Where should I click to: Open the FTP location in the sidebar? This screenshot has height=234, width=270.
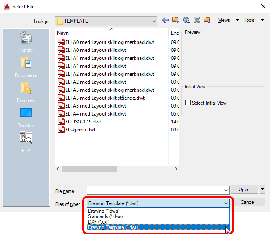(26, 143)
